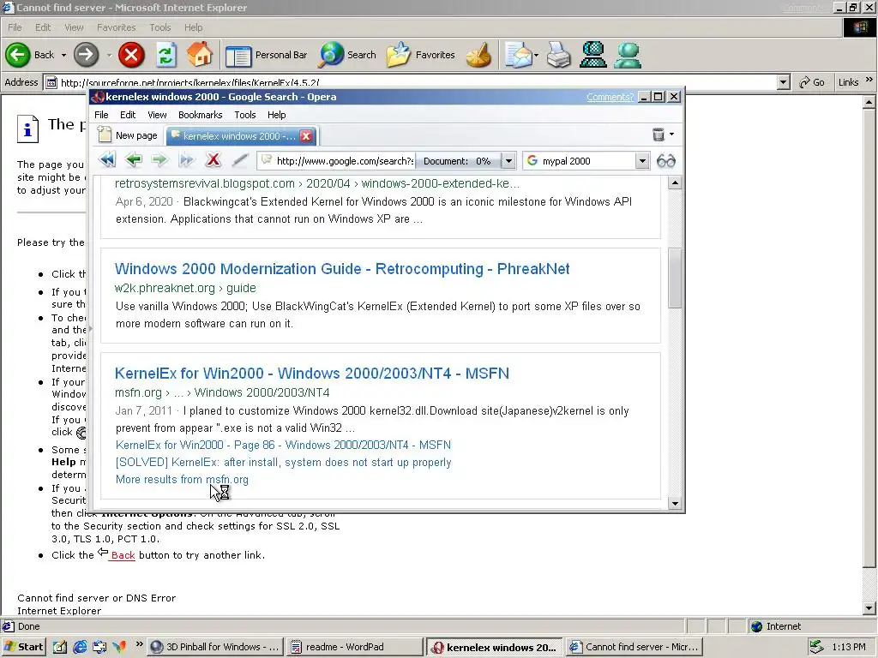Open the File menu in Internet Explorer

[15, 27]
